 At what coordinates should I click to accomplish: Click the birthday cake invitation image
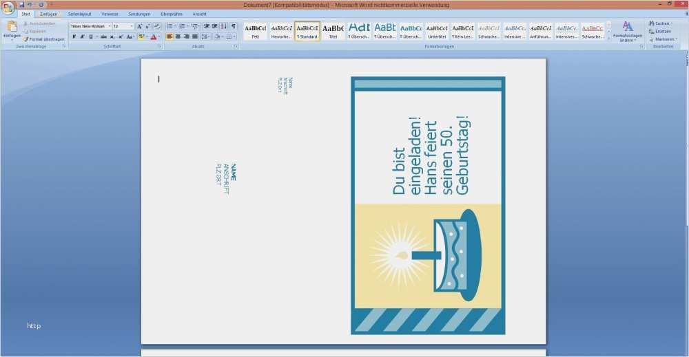(x=427, y=205)
